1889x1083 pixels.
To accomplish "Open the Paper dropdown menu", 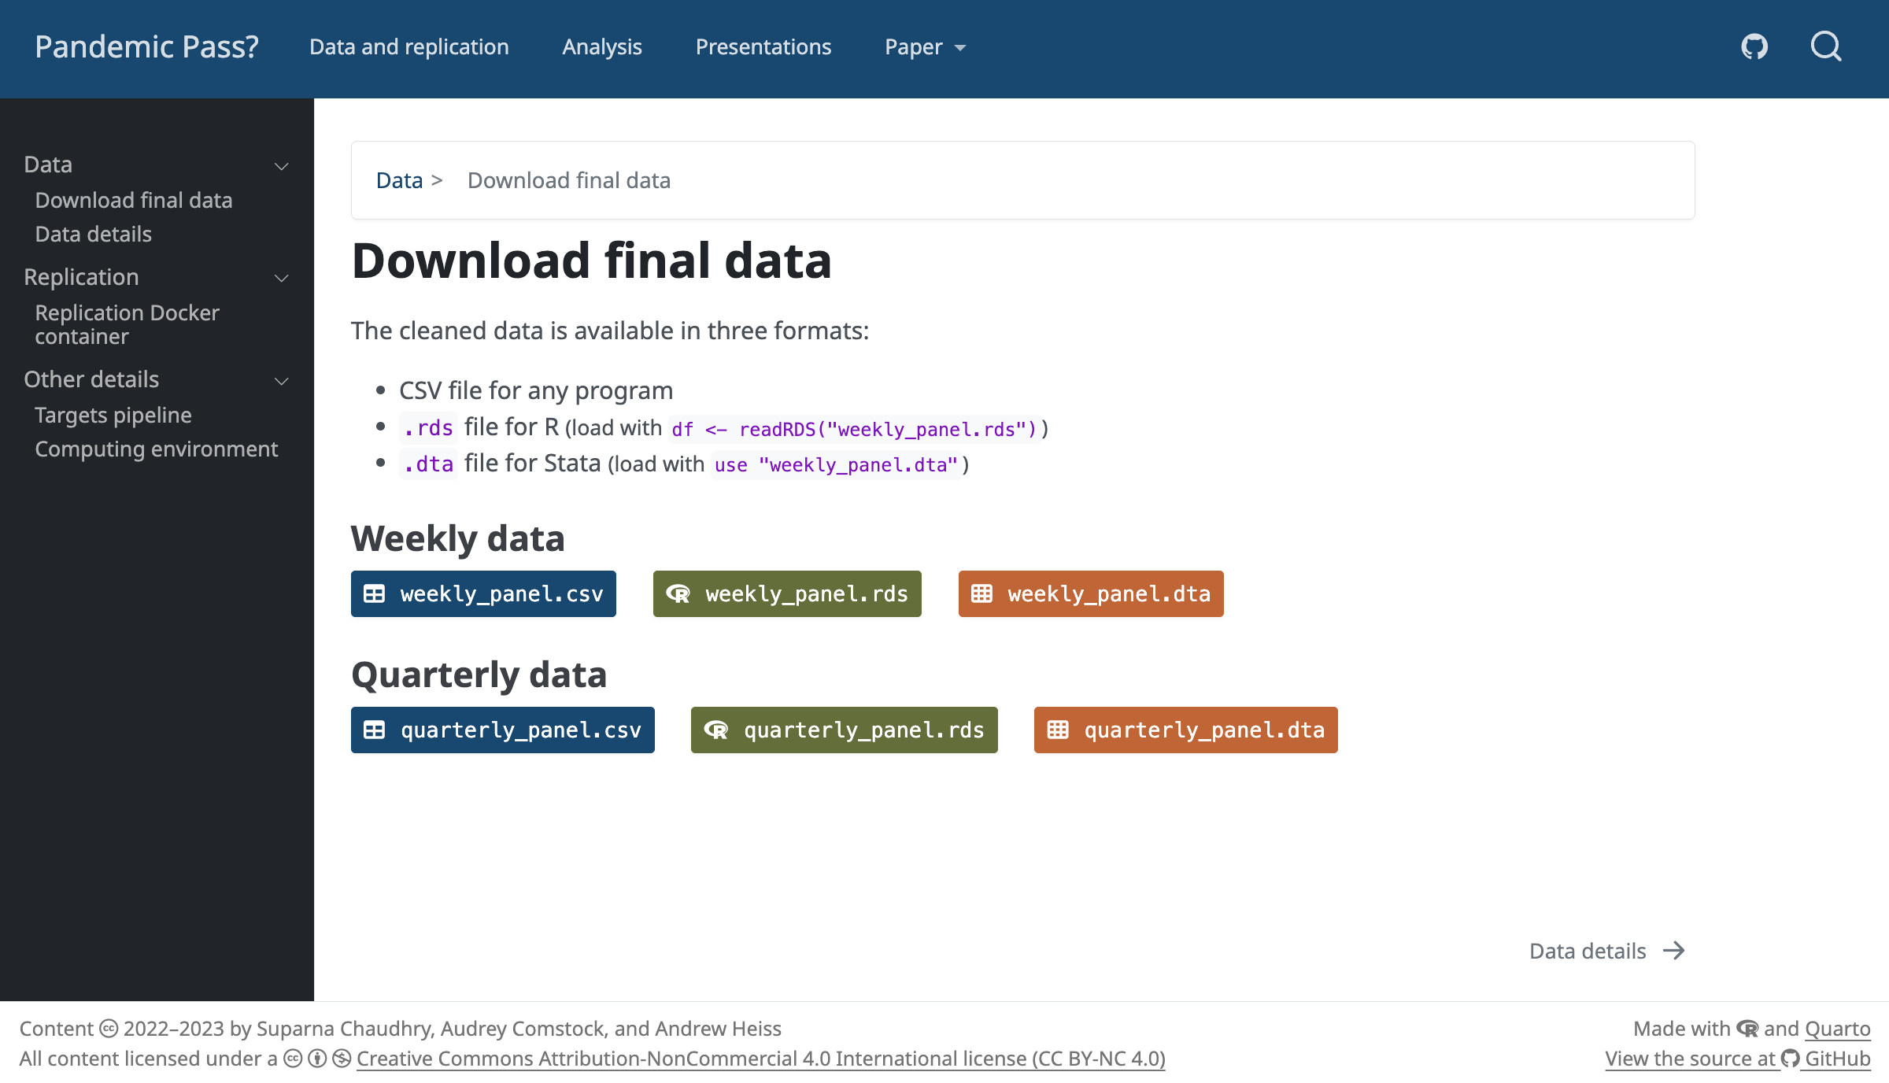I will 925,47.
